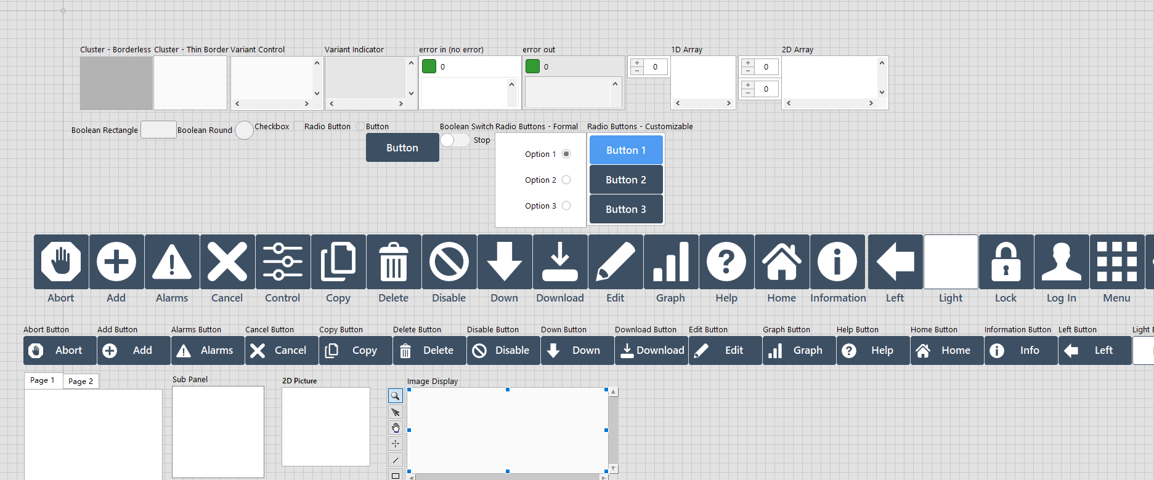Screen dimensions: 1154x480
Task: Click inside the 2D Picture box
Action: click(x=326, y=426)
